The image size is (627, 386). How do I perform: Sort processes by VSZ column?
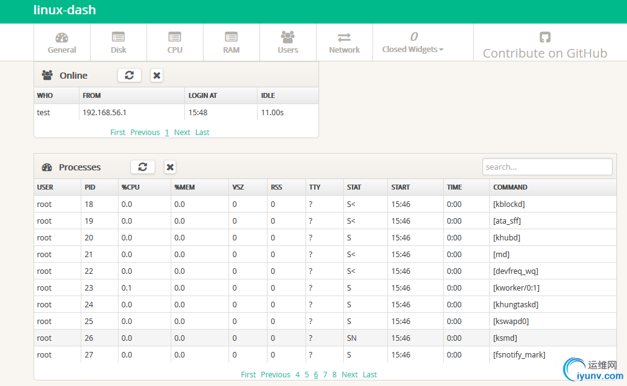248,187
